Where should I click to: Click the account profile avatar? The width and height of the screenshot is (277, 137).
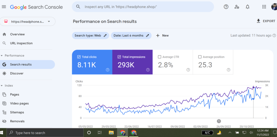click(274, 7)
